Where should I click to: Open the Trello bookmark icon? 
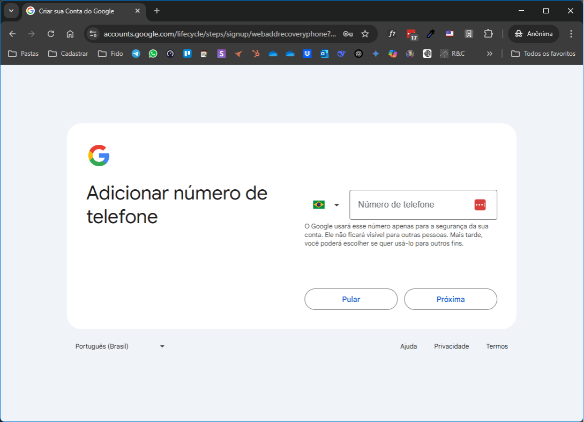pyautogui.click(x=187, y=54)
